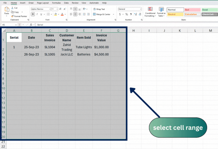Toggle Wrap Text on selection

click(x=99, y=9)
